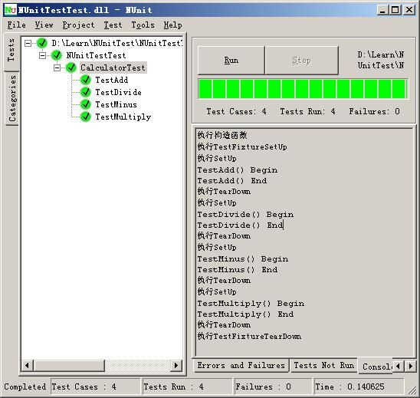The height and width of the screenshot is (398, 420).
Task: Click green check icon beside TestDivide
Action: [85, 92]
